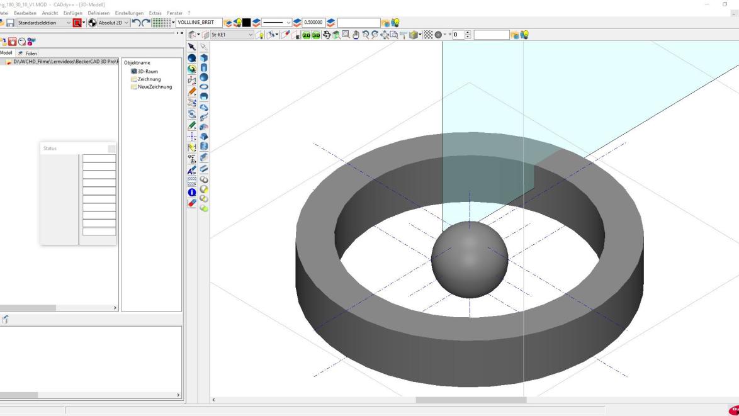
Task: Select the arrow selection tool
Action: (x=193, y=47)
